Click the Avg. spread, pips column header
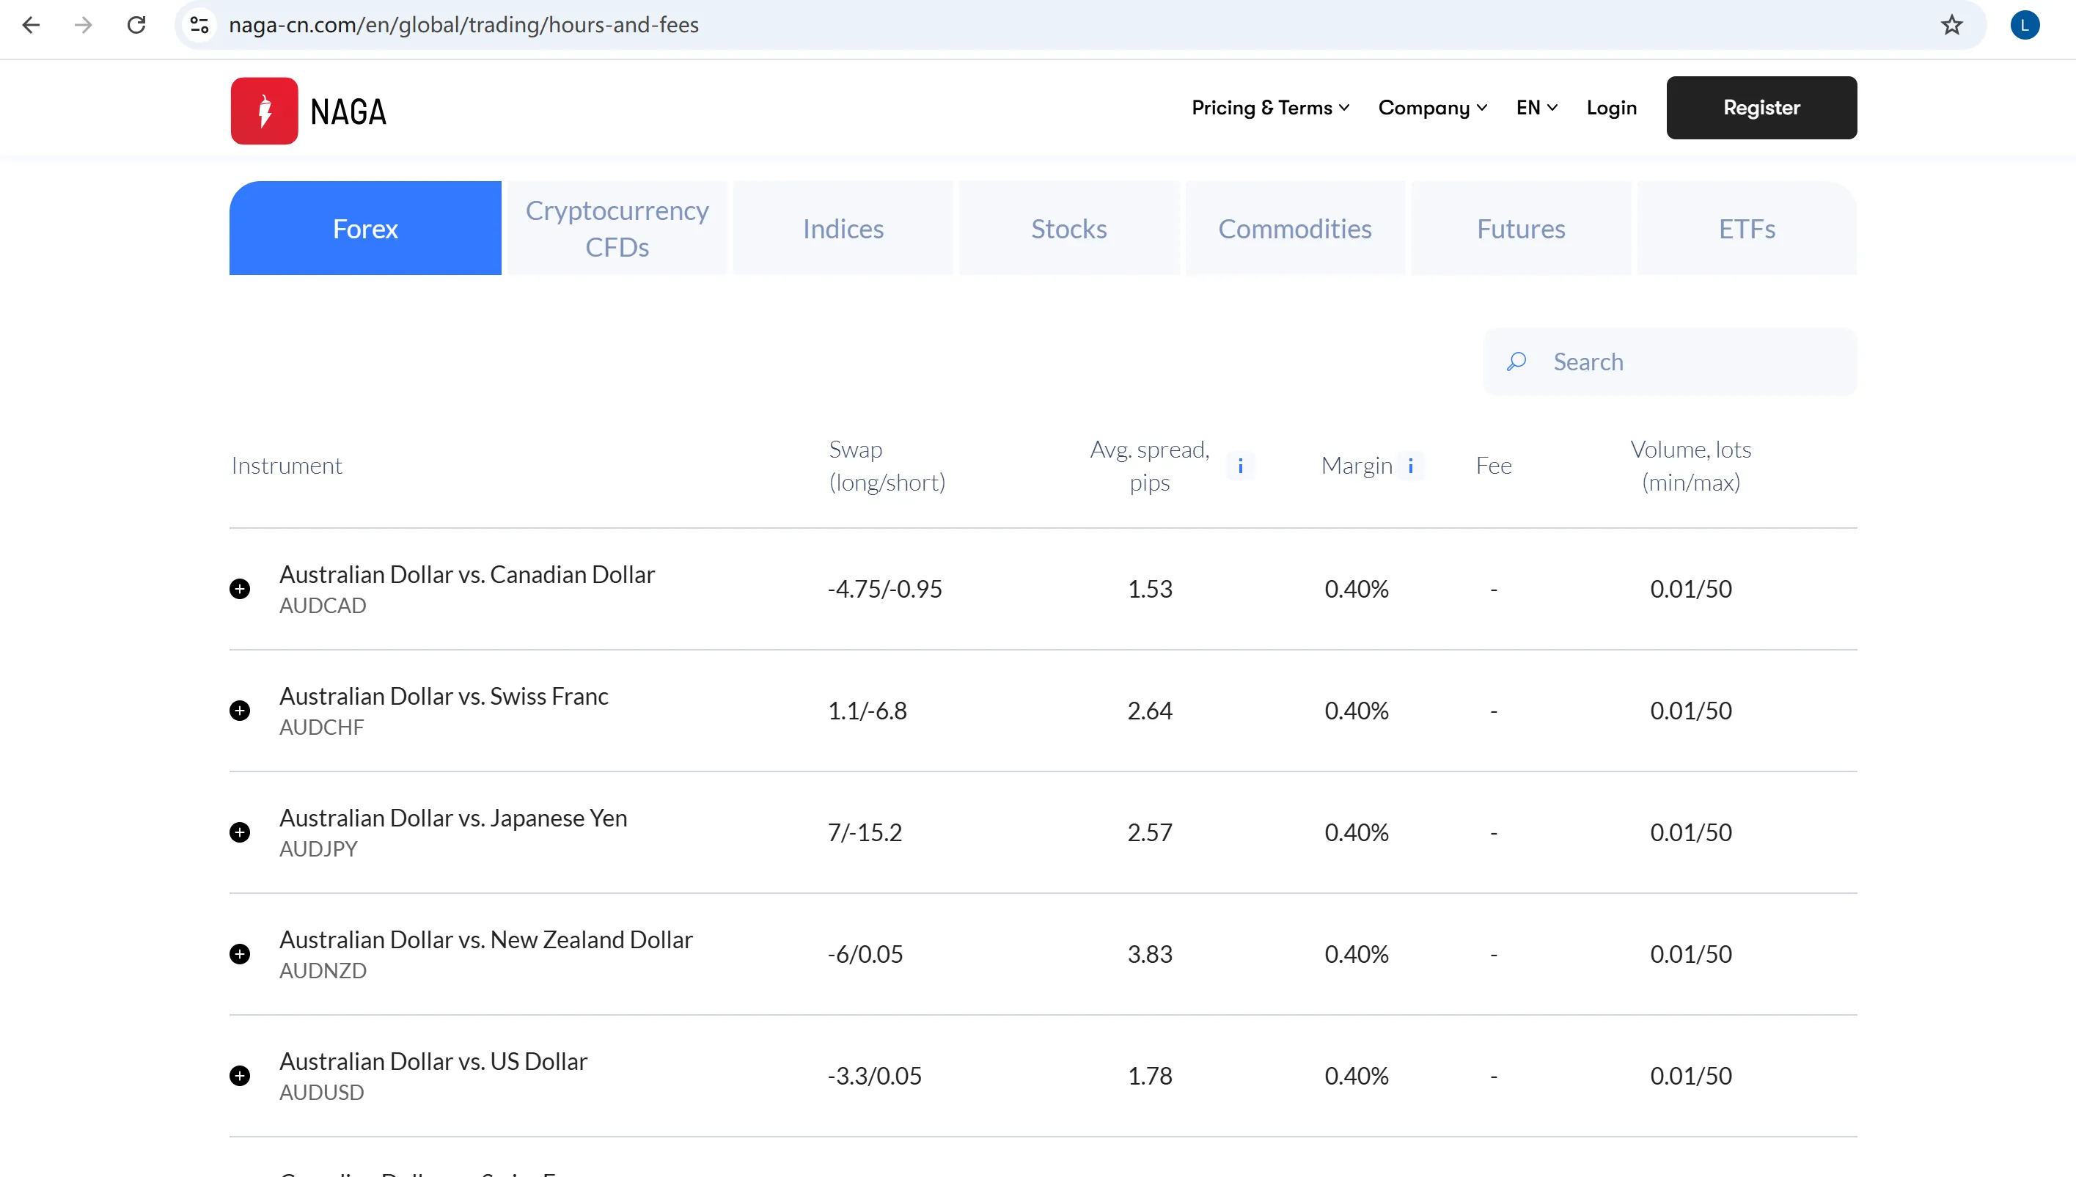Viewport: 2076px width, 1177px height. pos(1149,466)
